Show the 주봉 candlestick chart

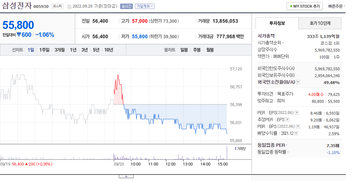click(x=197, y=50)
